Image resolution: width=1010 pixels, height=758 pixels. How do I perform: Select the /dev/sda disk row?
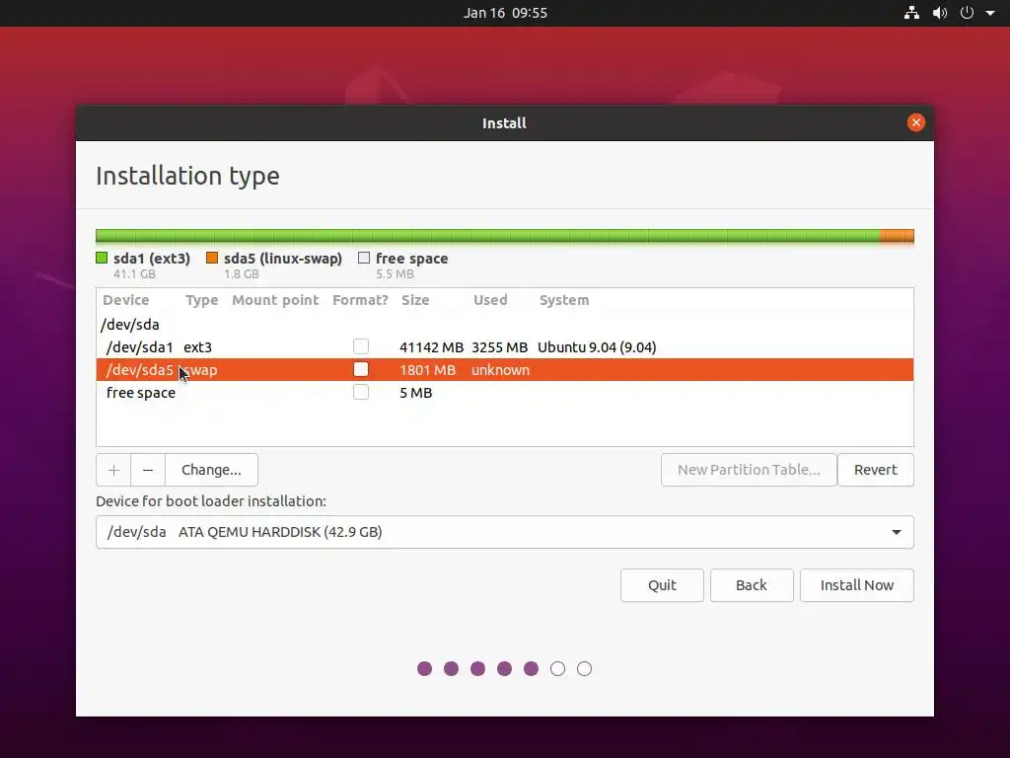coord(504,324)
